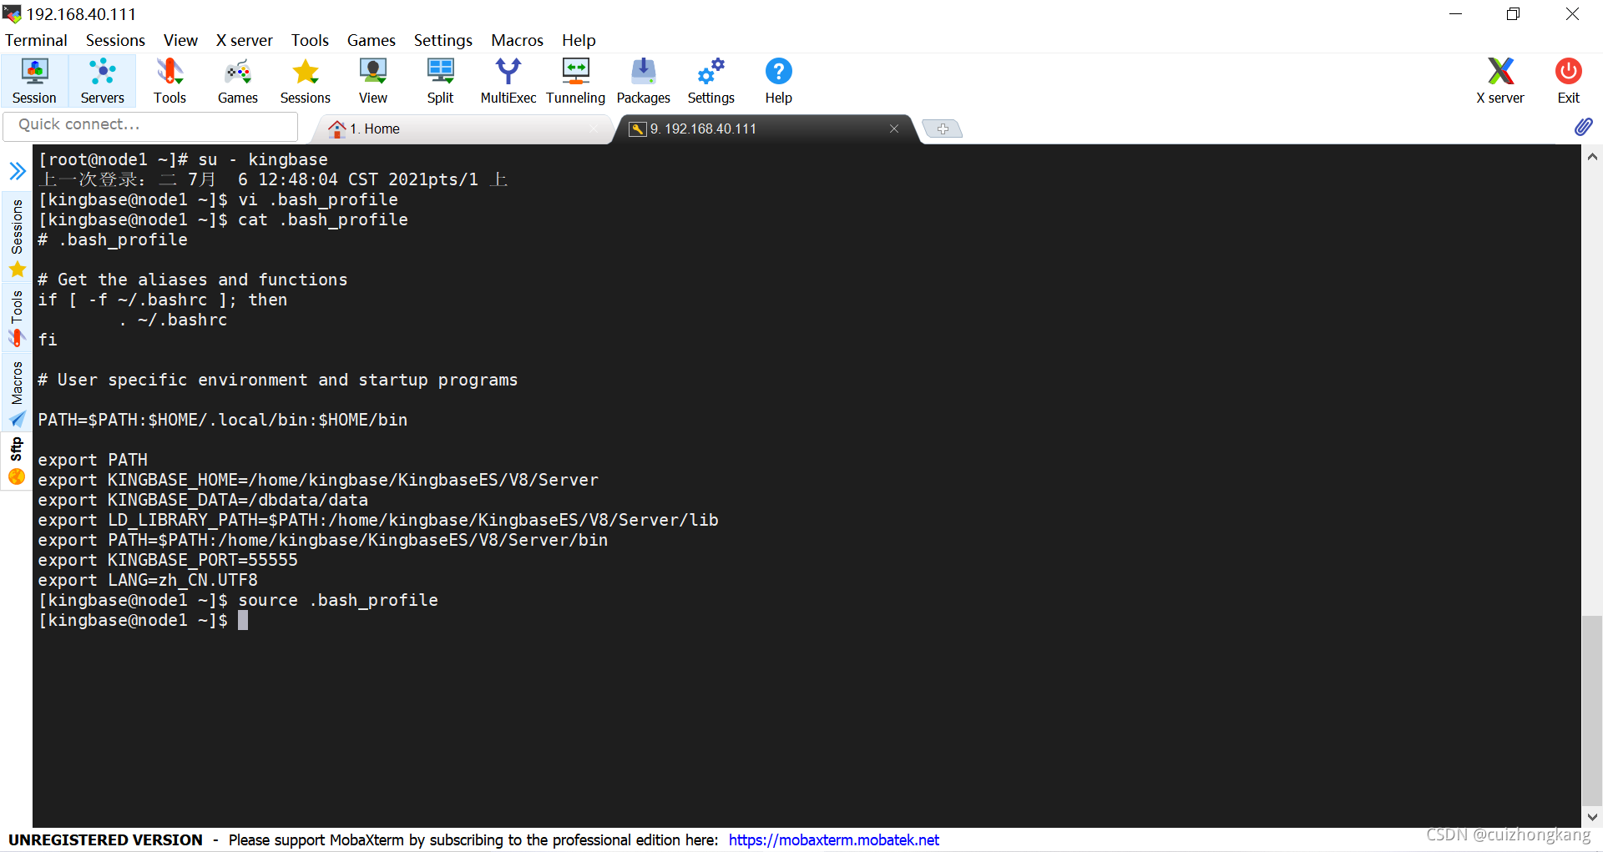Click the terminal scrollbar down arrow
Viewport: 1603px width, 852px height.
click(1592, 817)
